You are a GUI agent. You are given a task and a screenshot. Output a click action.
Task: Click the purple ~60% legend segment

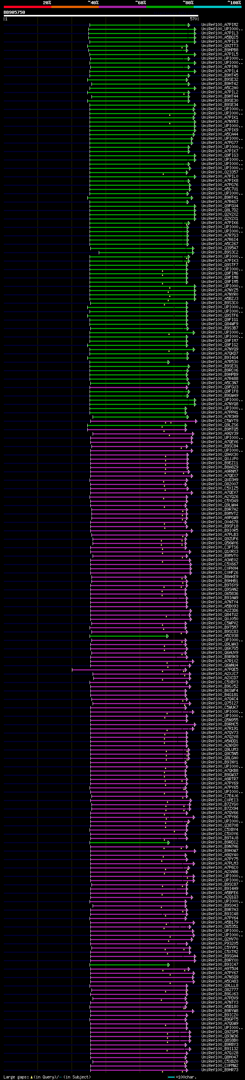click(x=122, y=7)
